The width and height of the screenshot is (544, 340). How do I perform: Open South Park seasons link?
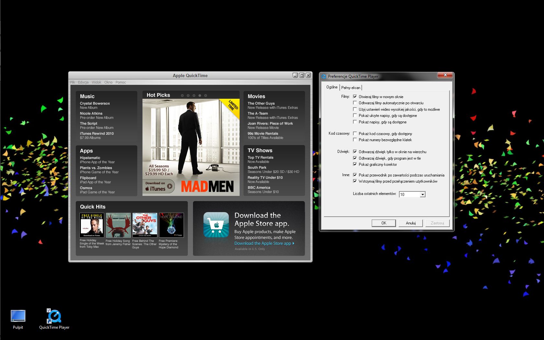273,169
